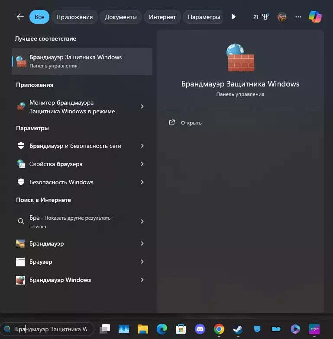Expand the Бра search results chevron
This screenshot has height=339, width=333.
coord(142,221)
